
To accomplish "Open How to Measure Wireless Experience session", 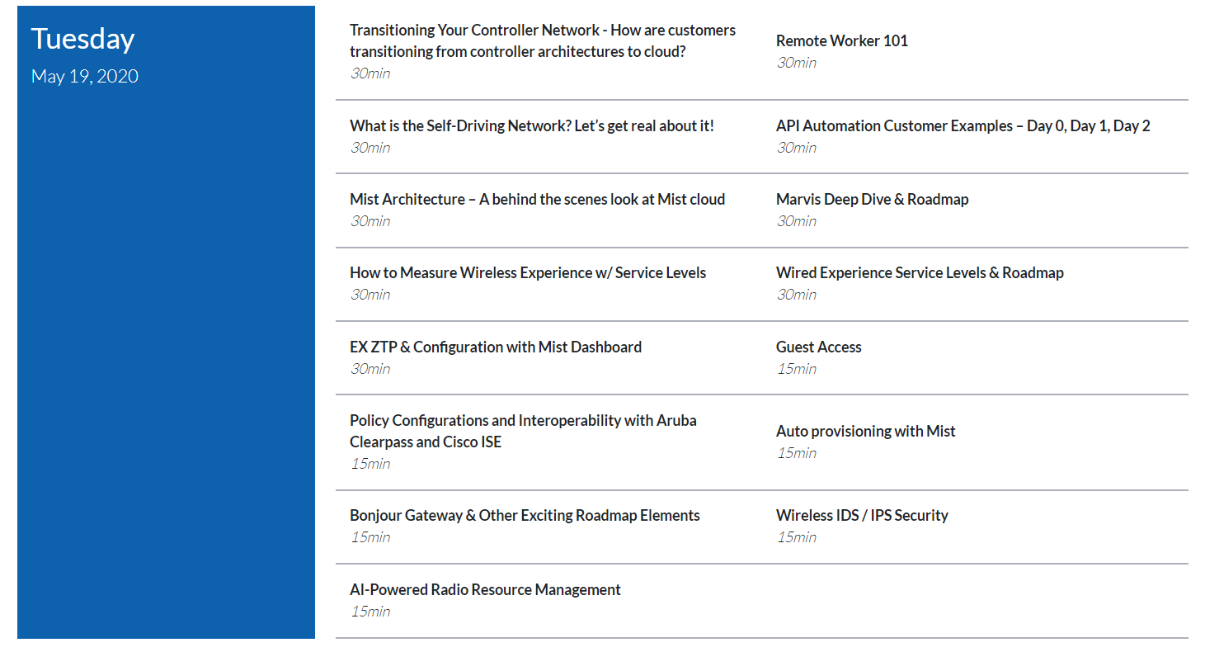I will pyautogui.click(x=527, y=272).
